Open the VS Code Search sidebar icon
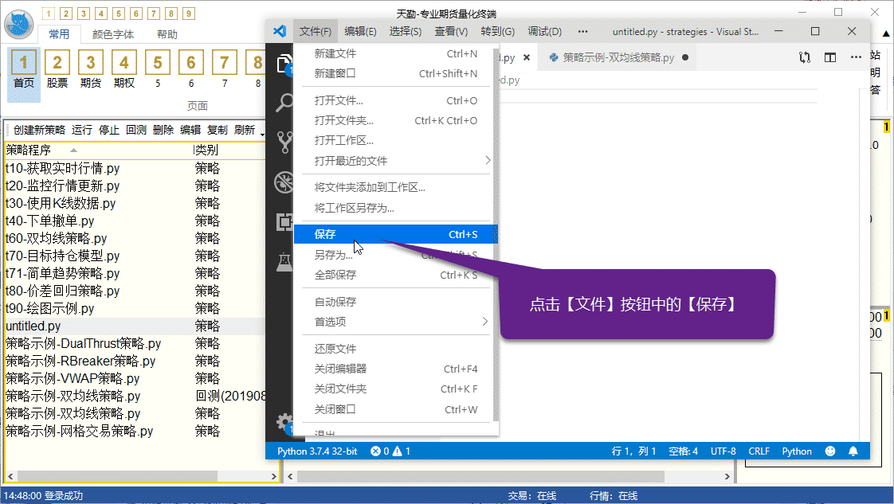894x504 pixels. [x=284, y=103]
